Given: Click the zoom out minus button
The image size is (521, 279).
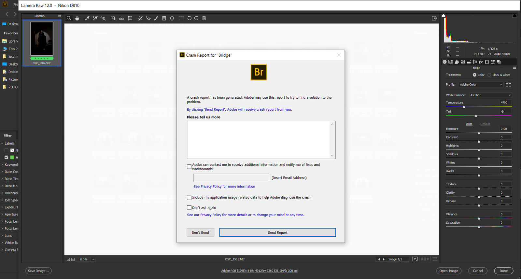Looking at the screenshot, I should pos(68,259).
